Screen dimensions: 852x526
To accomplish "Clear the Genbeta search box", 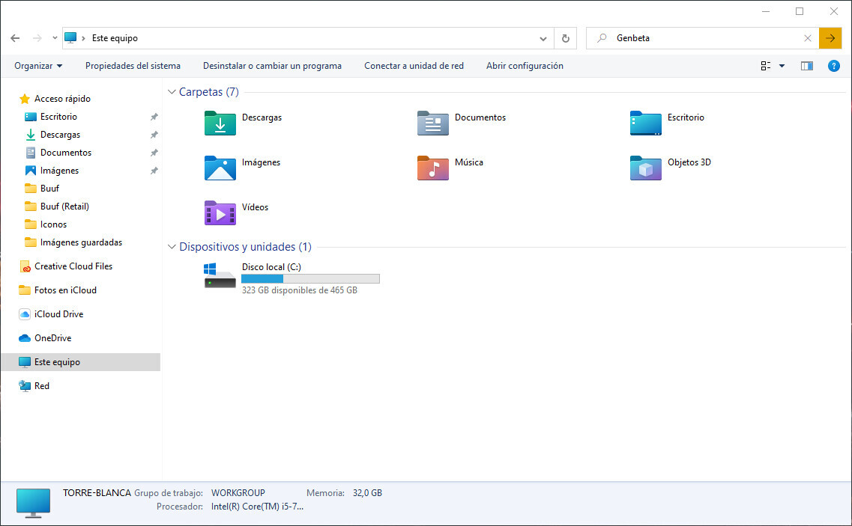I will point(808,38).
